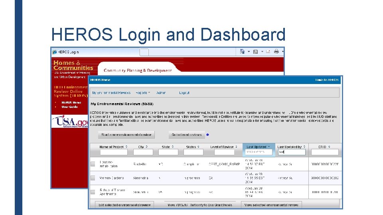Click the Housing rehabilitation project name
The image size is (383, 215).
coord(109,164)
